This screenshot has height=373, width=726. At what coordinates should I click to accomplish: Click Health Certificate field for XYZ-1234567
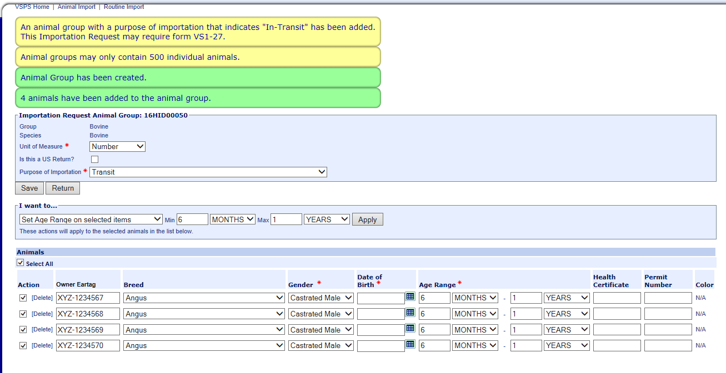point(617,298)
